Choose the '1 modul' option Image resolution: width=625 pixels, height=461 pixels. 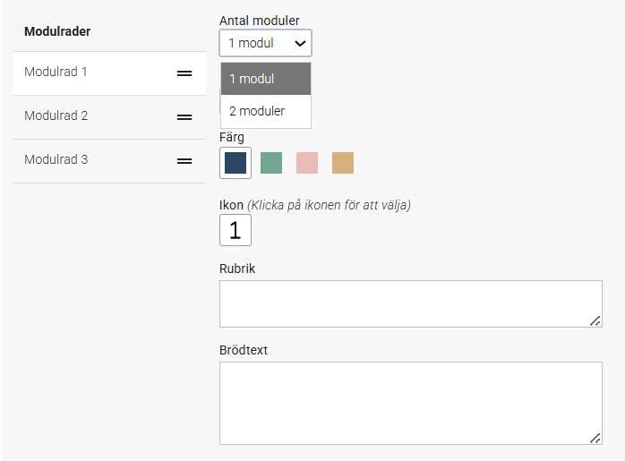coord(266,79)
